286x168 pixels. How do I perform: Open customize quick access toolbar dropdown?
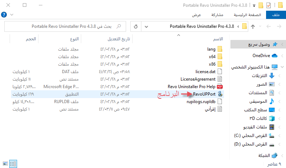[254, 6]
